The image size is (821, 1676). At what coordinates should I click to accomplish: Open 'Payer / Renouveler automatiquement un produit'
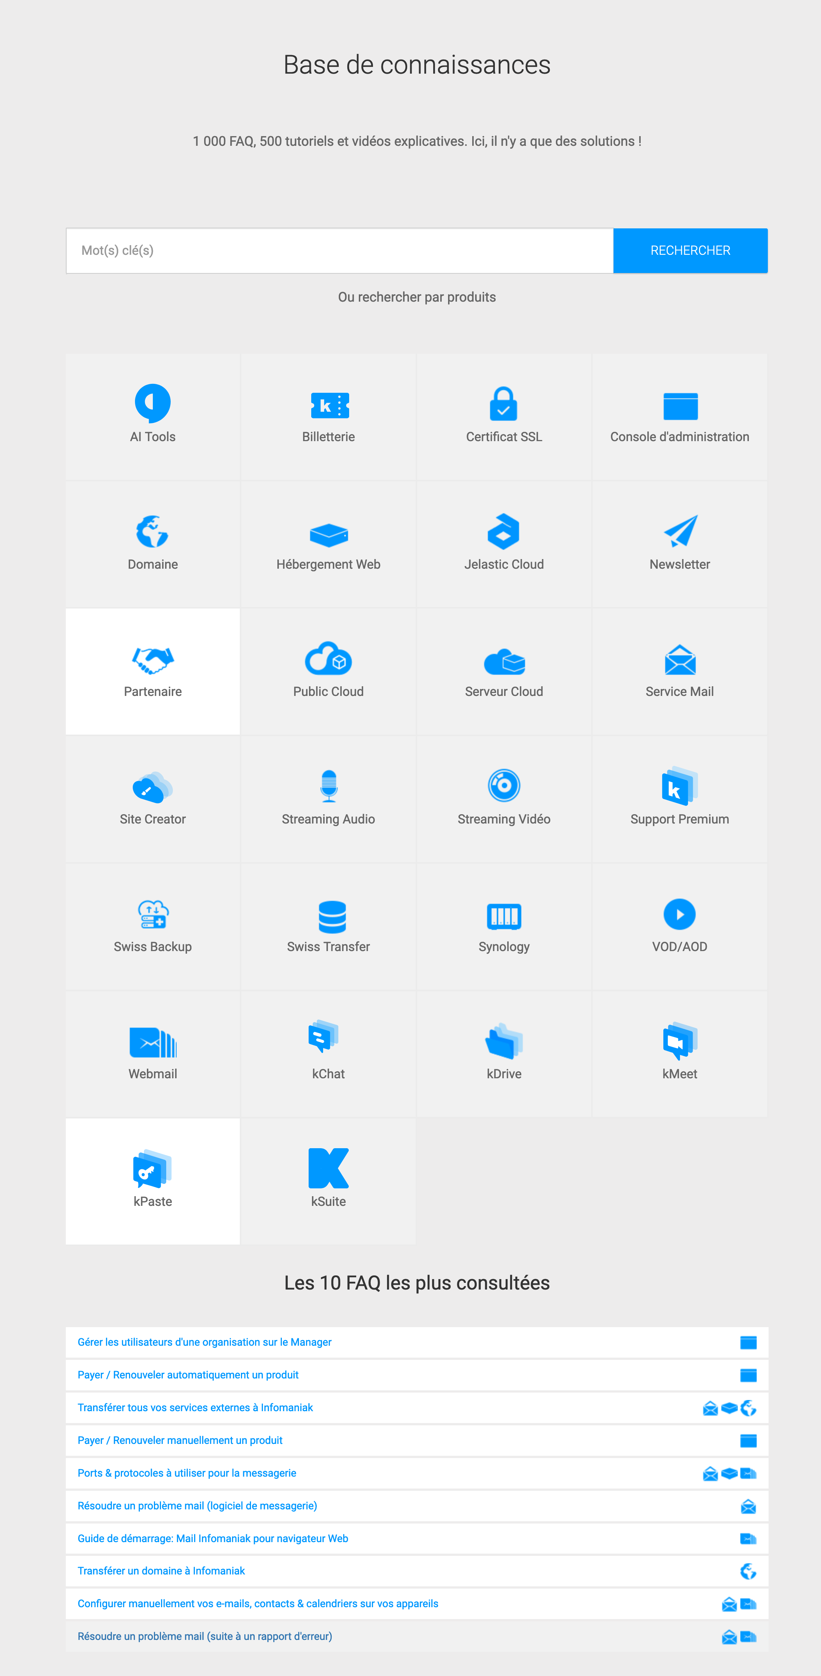click(188, 1375)
